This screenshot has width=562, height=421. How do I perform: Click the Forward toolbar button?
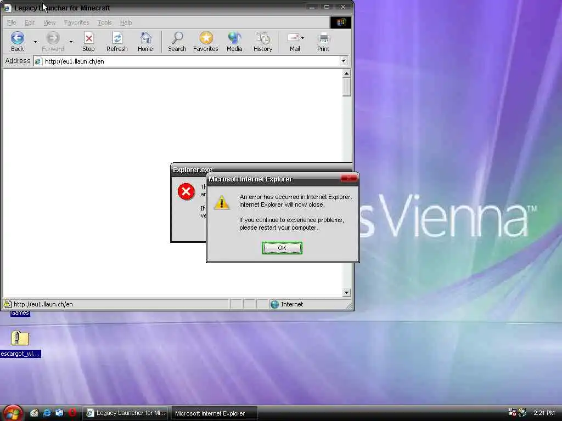pyautogui.click(x=53, y=42)
